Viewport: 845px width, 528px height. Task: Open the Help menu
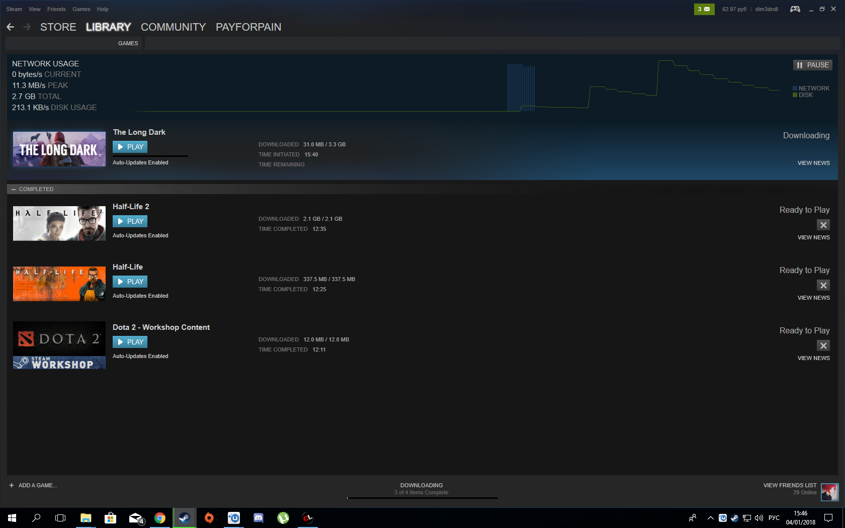(x=103, y=9)
